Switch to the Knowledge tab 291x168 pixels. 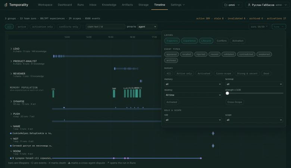click(109, 5)
